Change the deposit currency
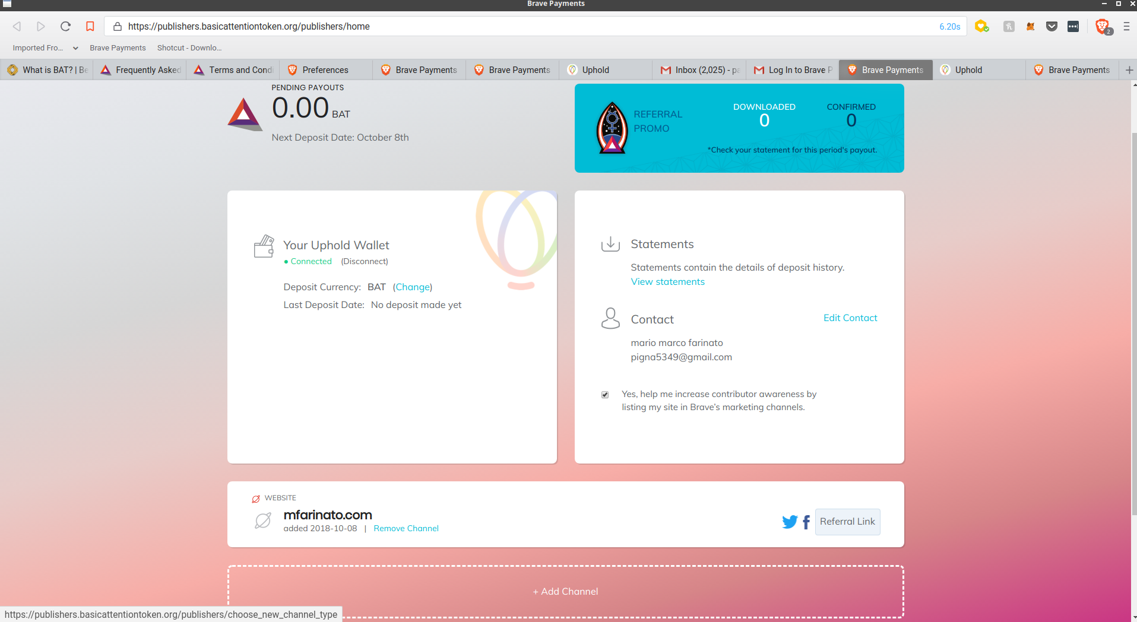1137x622 pixels. click(x=413, y=287)
